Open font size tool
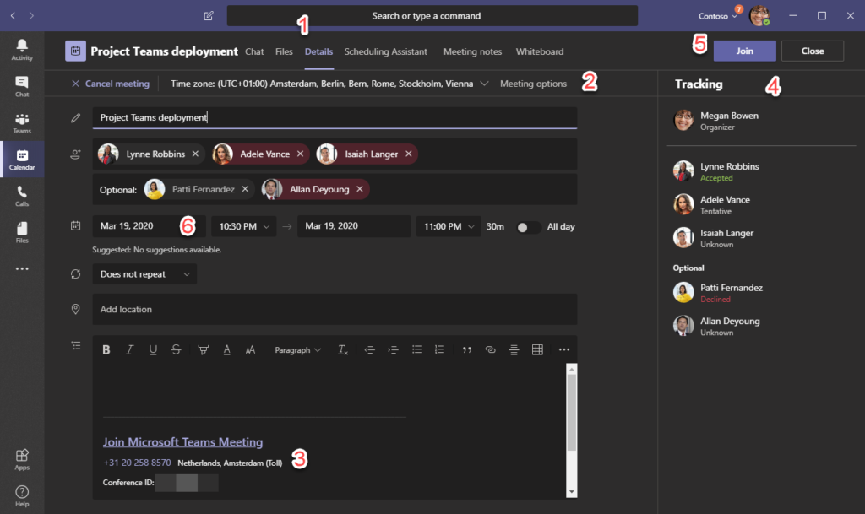This screenshot has height=514, width=865. tap(250, 349)
